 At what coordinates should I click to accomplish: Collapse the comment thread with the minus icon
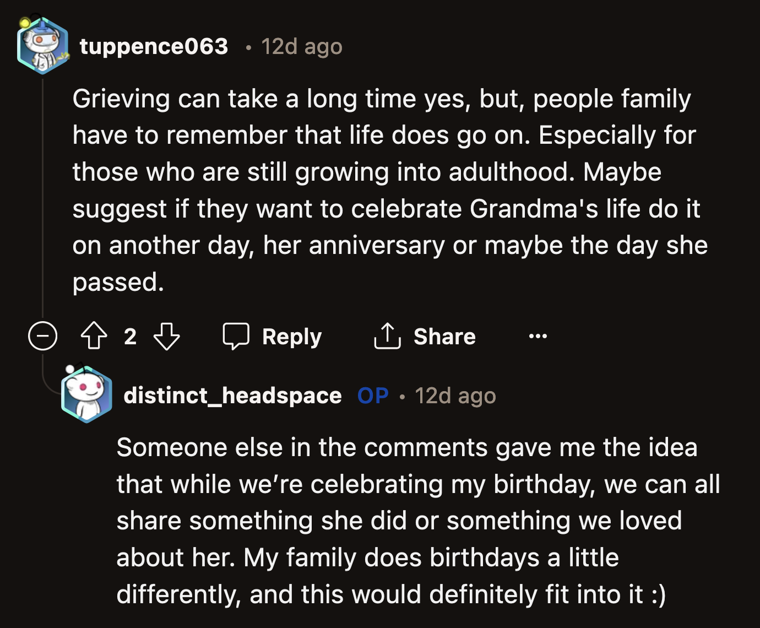pos(43,337)
